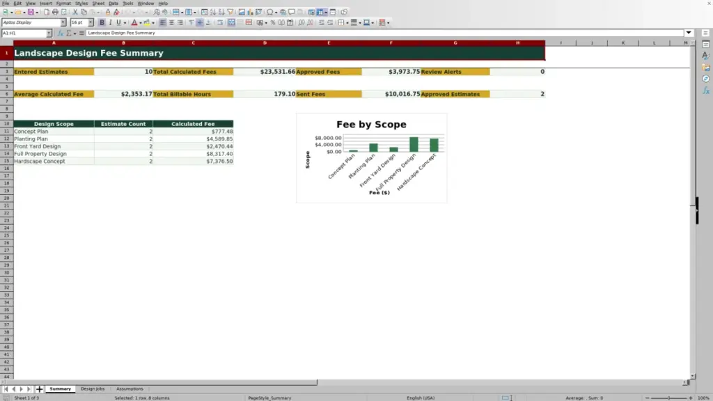Click the AutoFilter funnel icon

[230, 12]
